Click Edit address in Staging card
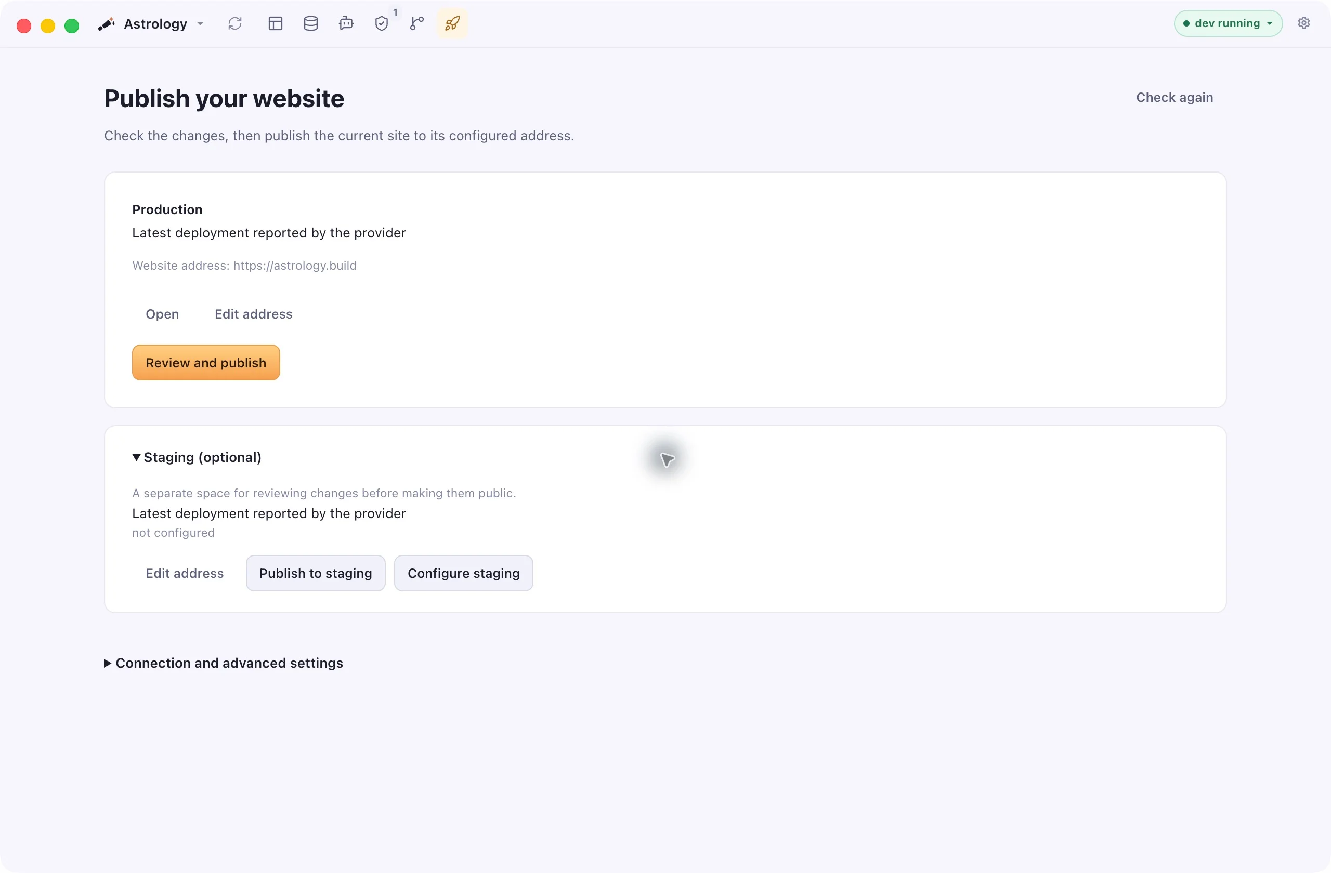The image size is (1331, 873). point(185,574)
